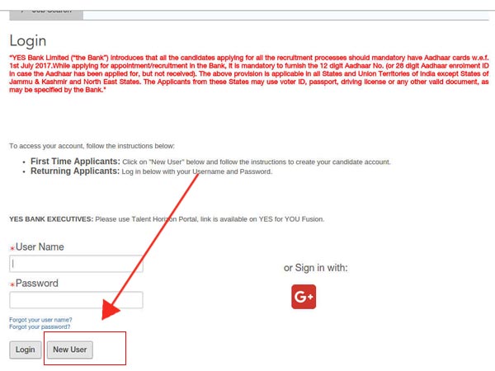This screenshot has width=495, height=371.
Task: Click the Login button
Action: 26,350
